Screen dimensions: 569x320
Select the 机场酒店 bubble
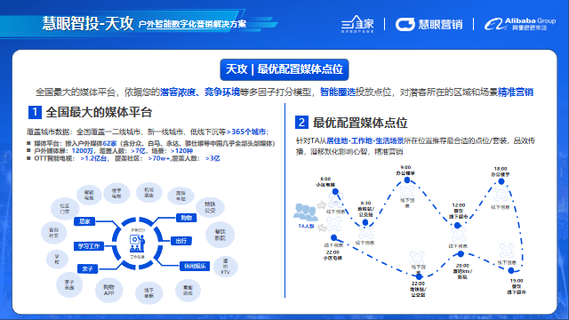point(148,193)
